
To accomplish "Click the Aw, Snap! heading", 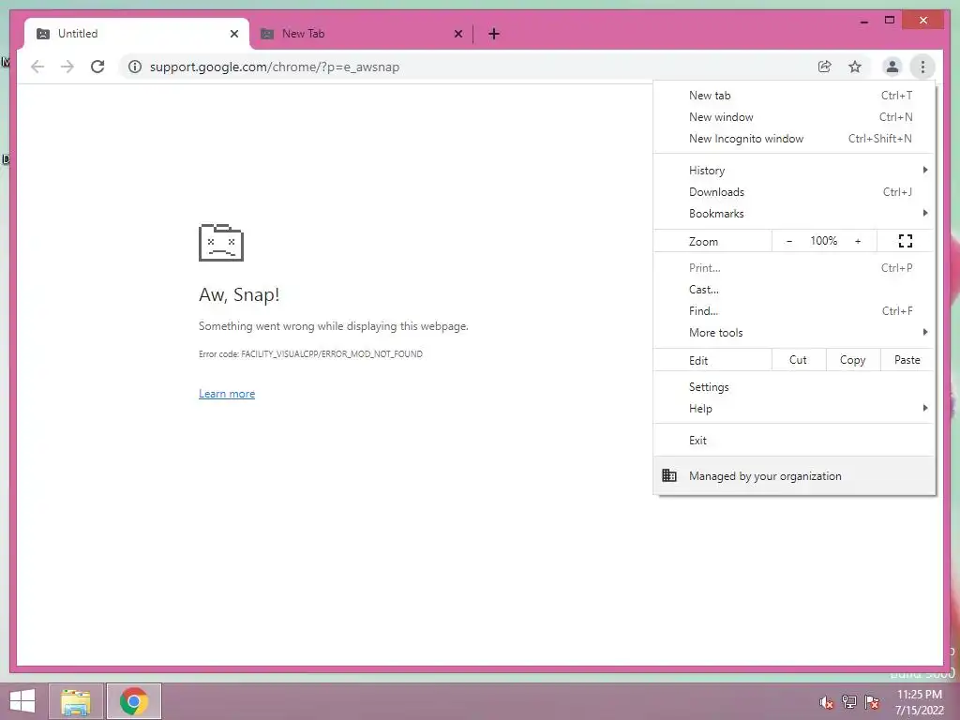I will pyautogui.click(x=239, y=294).
